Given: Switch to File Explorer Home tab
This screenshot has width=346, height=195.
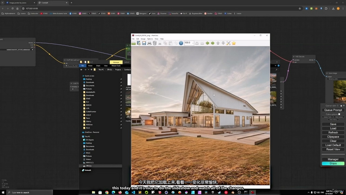Looking at the screenshot, I should click(x=90, y=65).
